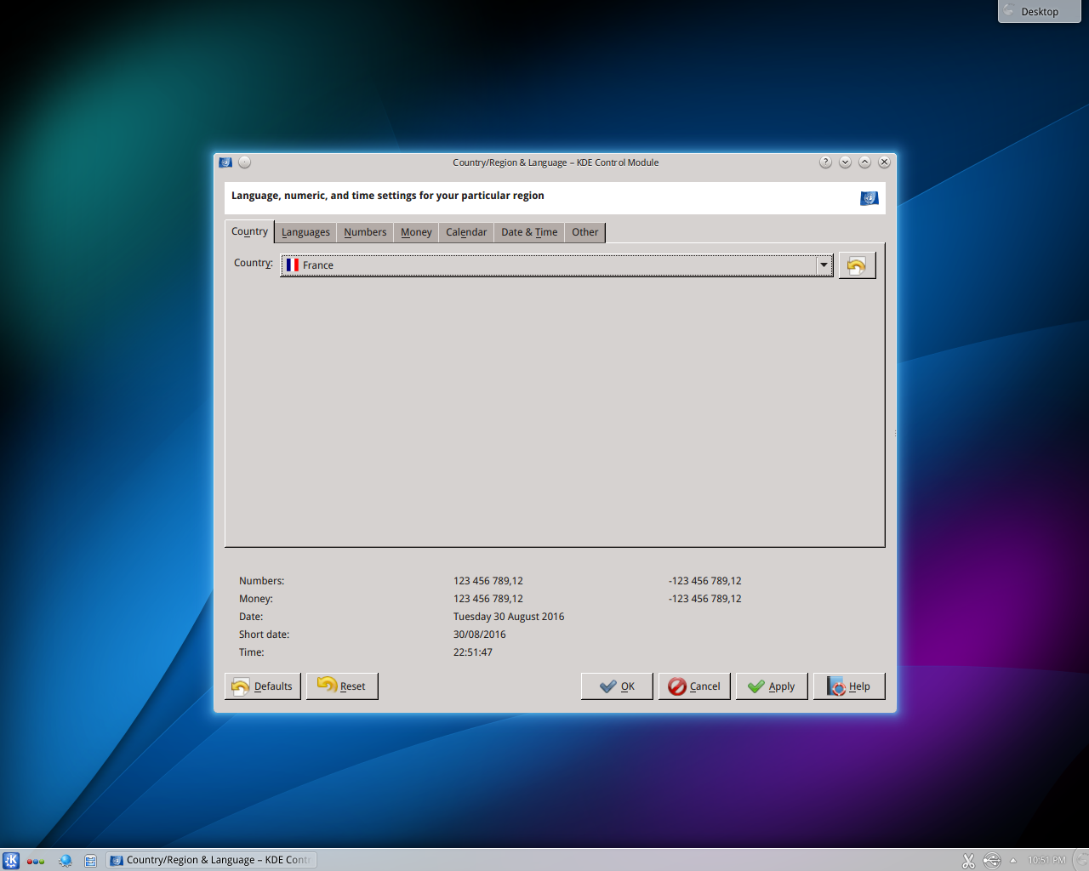Close the Country/Region & Language window
1089x871 pixels.
(x=884, y=162)
